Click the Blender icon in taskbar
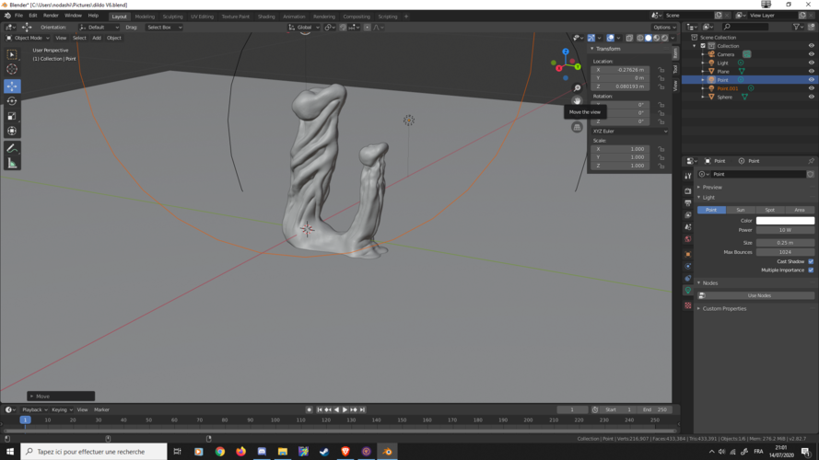The image size is (819, 460). [x=387, y=452]
